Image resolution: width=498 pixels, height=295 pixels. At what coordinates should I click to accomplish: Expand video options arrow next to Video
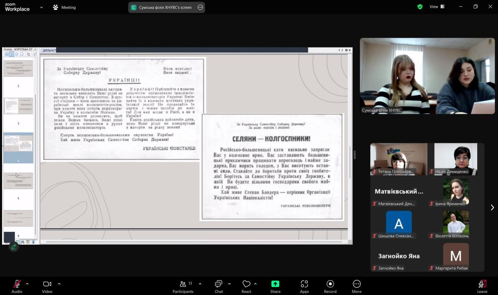tap(59, 284)
